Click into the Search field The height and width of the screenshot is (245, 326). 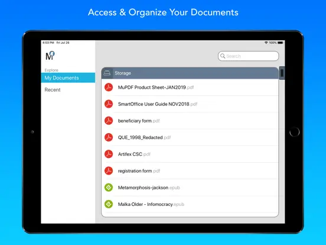248,56
